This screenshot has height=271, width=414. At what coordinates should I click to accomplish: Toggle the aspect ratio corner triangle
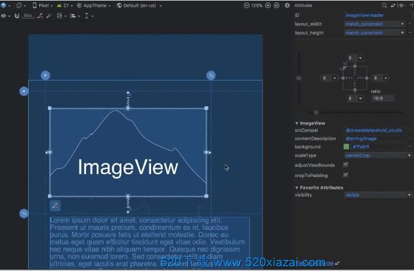coord(344,68)
